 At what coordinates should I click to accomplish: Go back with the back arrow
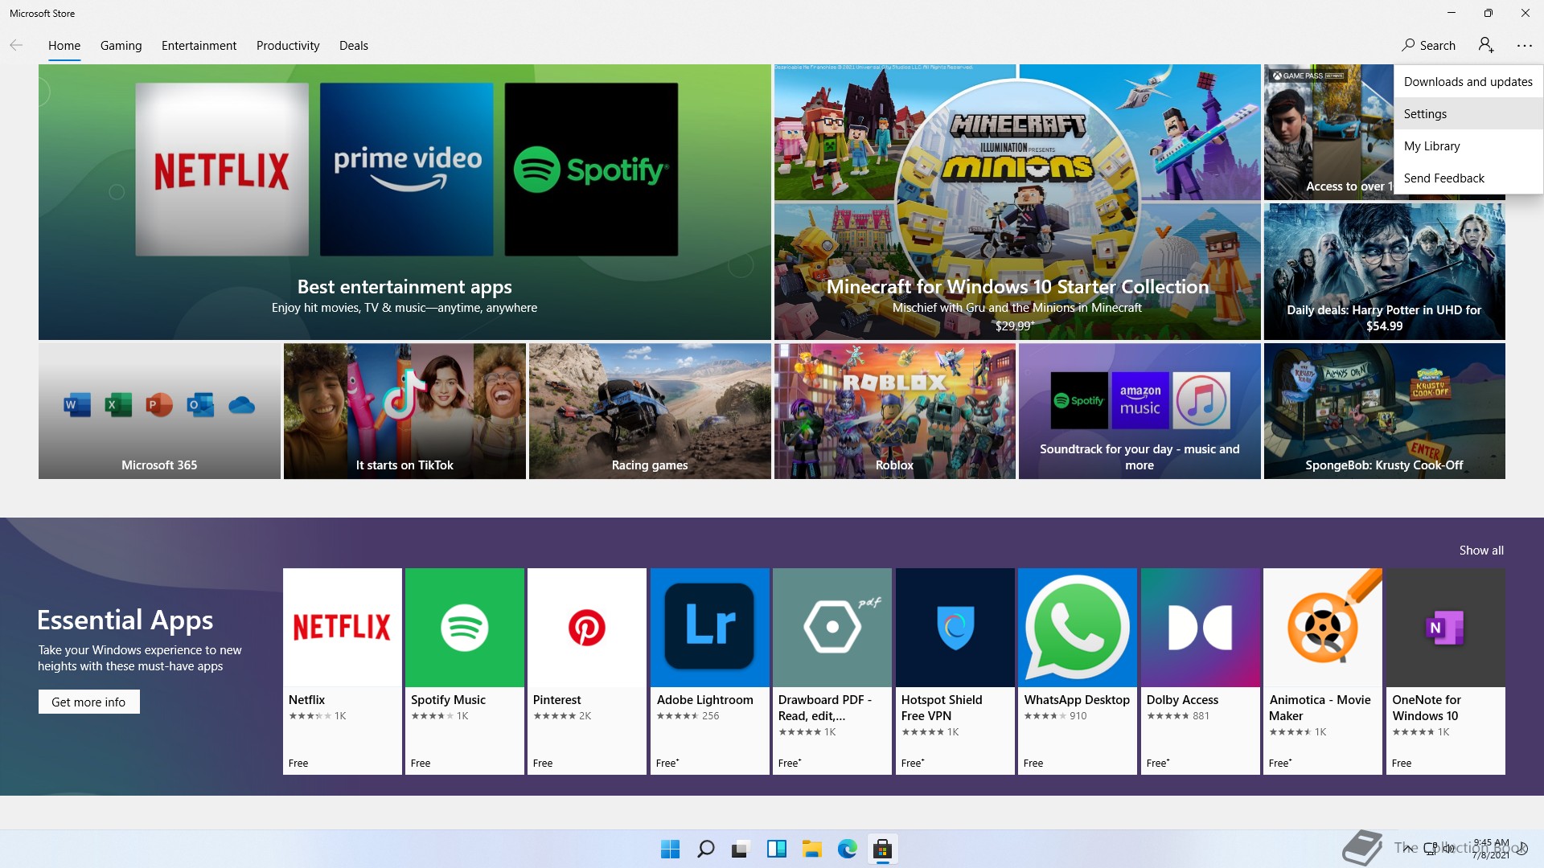click(x=16, y=45)
